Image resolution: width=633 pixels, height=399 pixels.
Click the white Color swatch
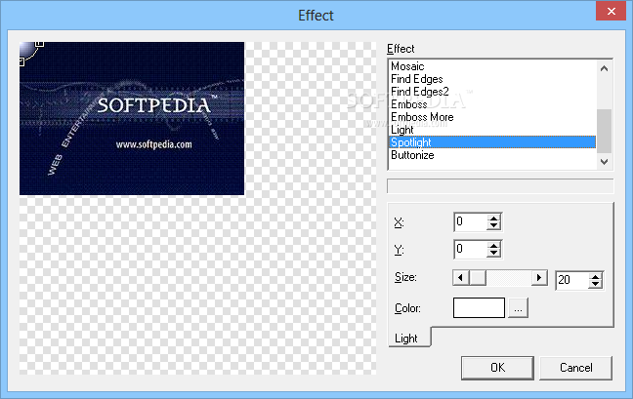click(x=479, y=308)
